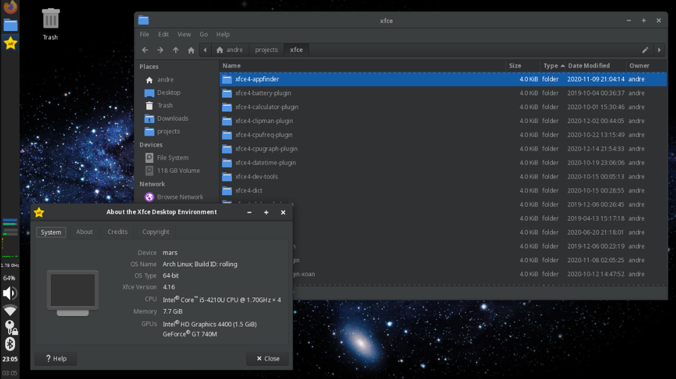Click the keyring lock icon in panel
Viewport: 676px width, 379px height.
10,327
